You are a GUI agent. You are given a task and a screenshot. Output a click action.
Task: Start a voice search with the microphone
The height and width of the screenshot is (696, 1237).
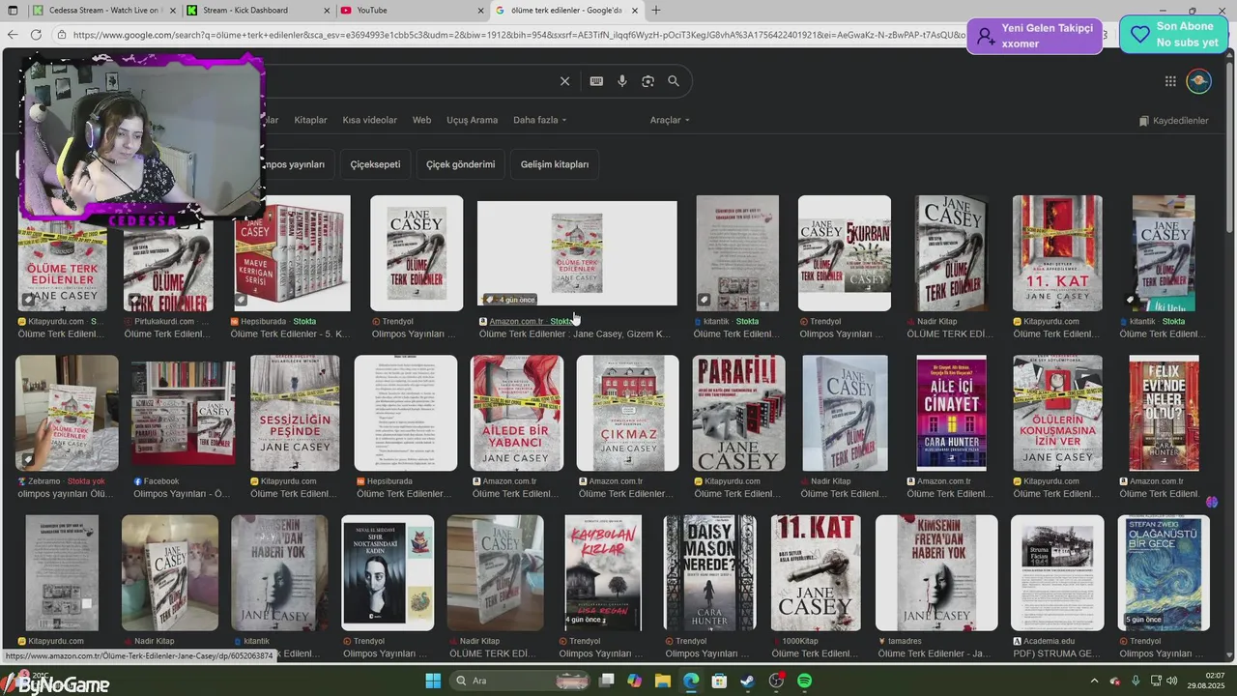tap(622, 81)
